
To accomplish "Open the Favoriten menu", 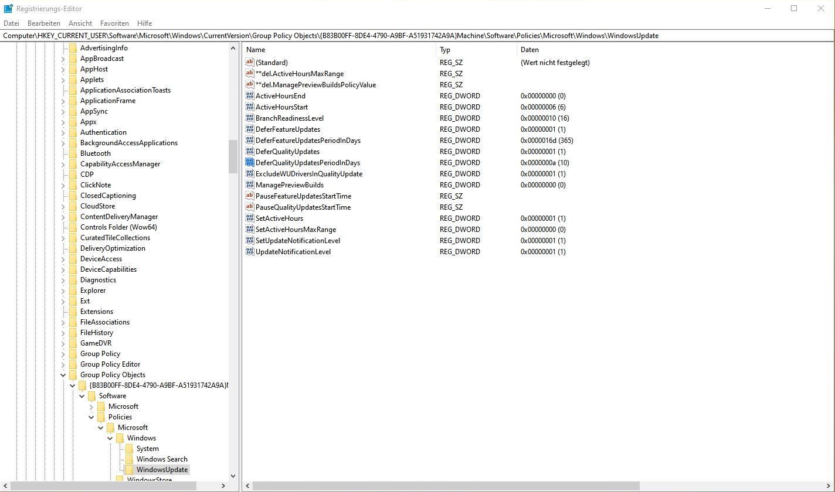I will pyautogui.click(x=114, y=23).
